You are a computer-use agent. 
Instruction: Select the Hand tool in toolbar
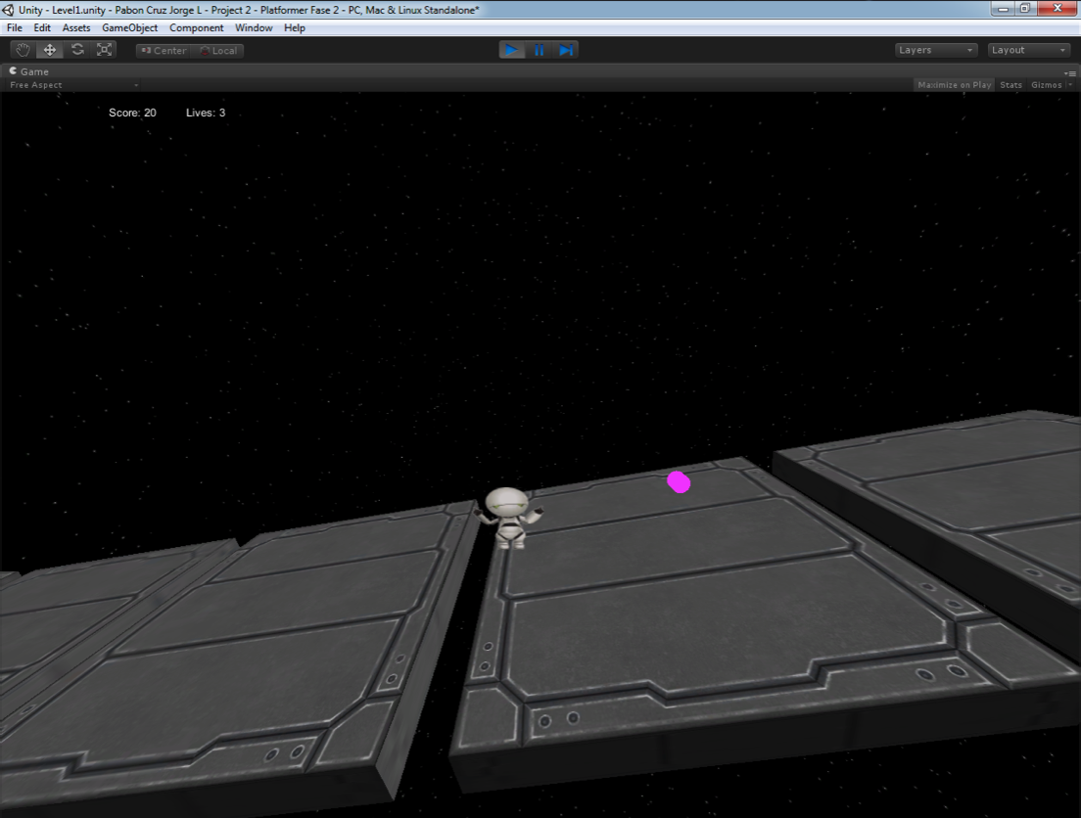(x=23, y=50)
